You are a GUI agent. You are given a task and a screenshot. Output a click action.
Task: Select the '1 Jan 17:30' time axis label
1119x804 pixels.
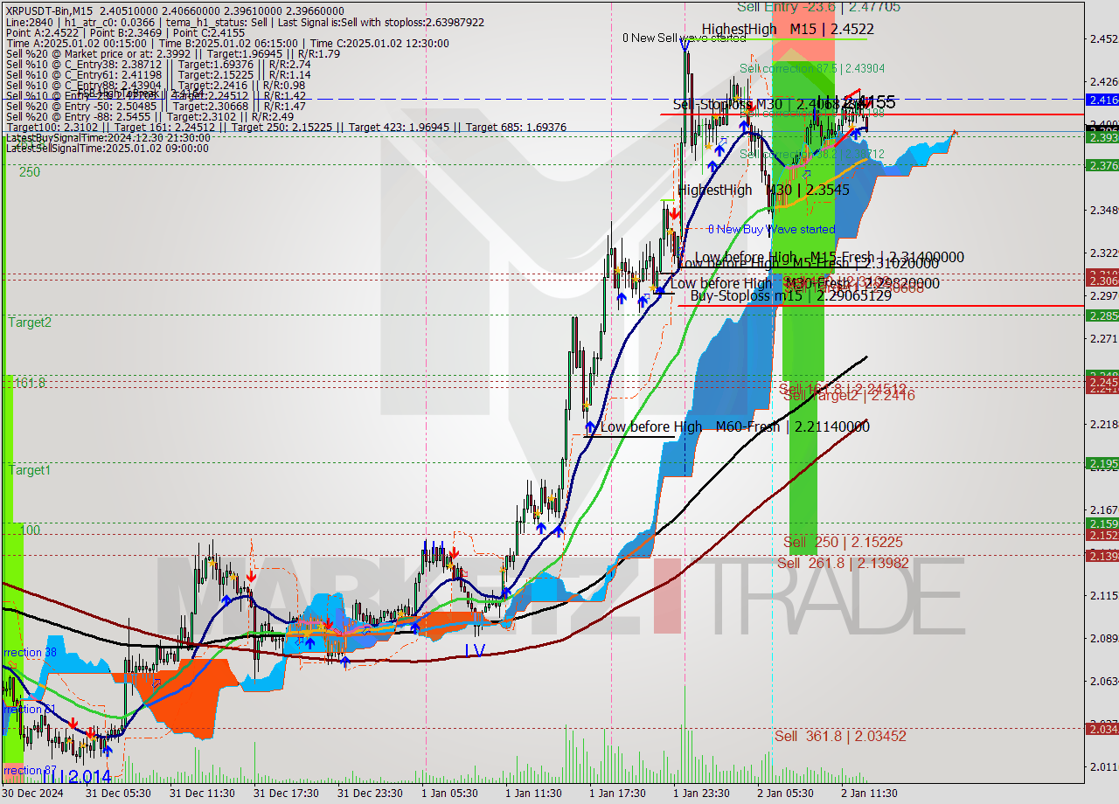click(x=618, y=794)
